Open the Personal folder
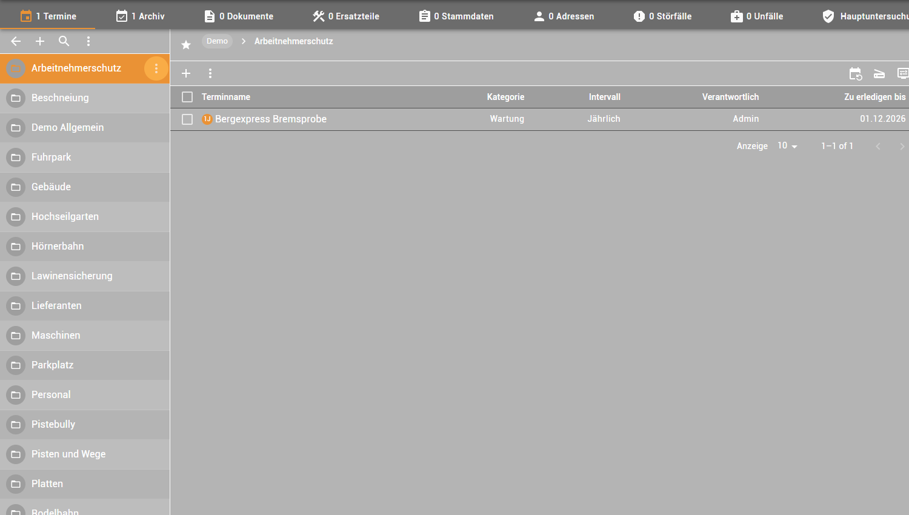This screenshot has height=515, width=909. (85, 395)
